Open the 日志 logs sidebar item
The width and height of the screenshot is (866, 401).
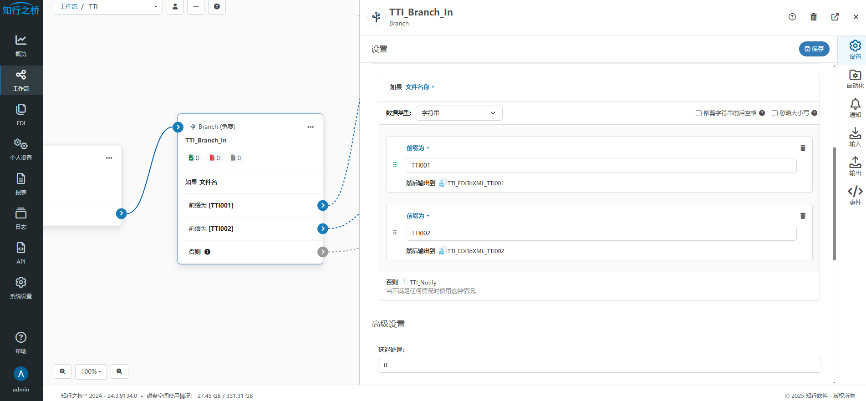click(x=21, y=218)
